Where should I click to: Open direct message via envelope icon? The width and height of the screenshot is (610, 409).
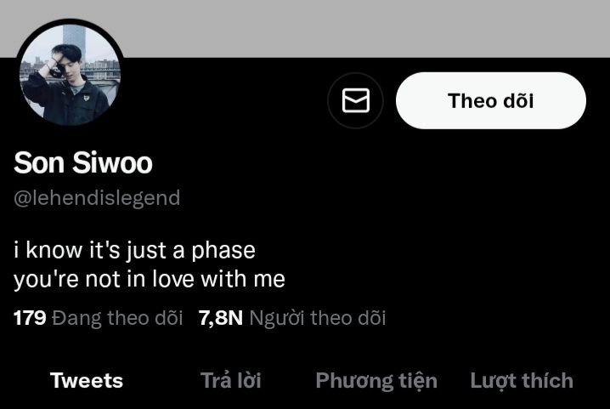(x=355, y=100)
